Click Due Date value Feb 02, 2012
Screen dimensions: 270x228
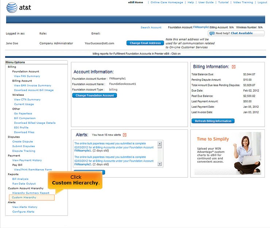tap(251, 91)
